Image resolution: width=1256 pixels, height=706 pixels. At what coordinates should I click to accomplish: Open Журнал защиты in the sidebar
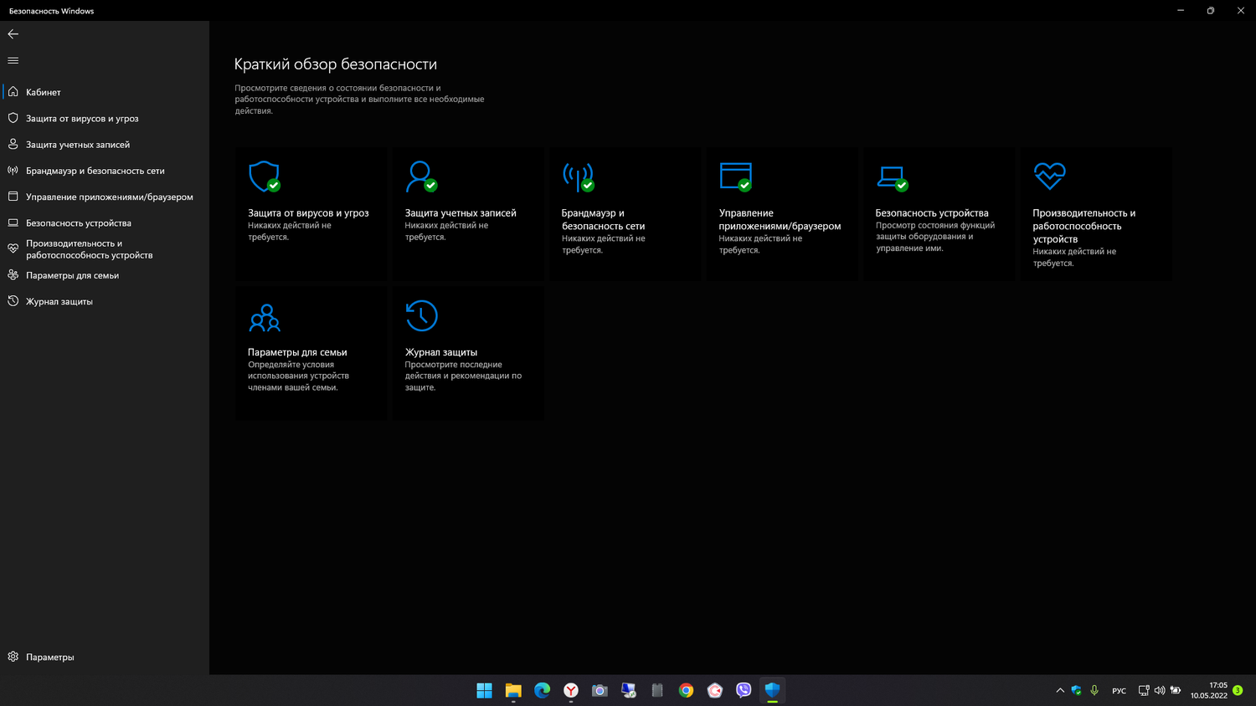59,301
